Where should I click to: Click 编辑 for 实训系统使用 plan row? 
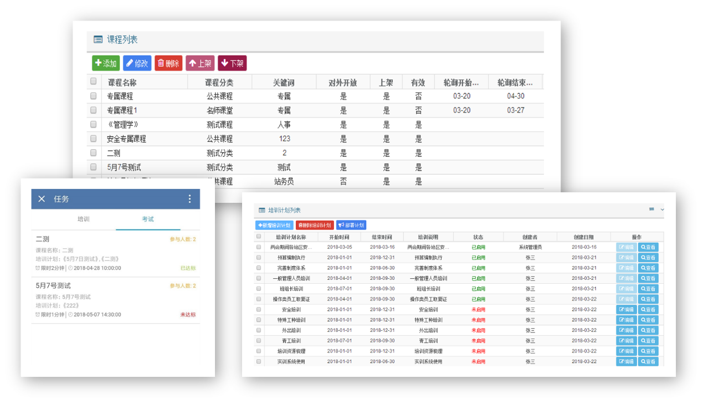tap(626, 362)
